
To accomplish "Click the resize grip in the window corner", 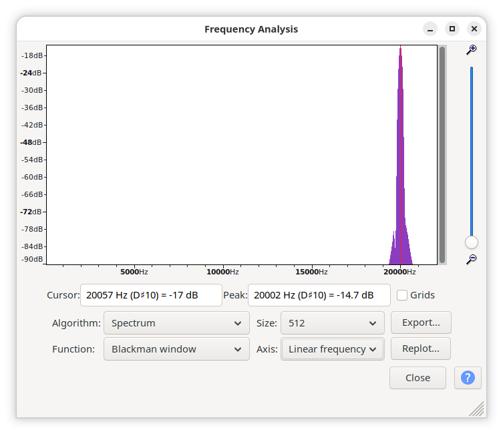I will 476,409.
